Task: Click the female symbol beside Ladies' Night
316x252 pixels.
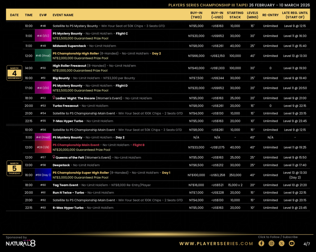Action: click(54, 98)
